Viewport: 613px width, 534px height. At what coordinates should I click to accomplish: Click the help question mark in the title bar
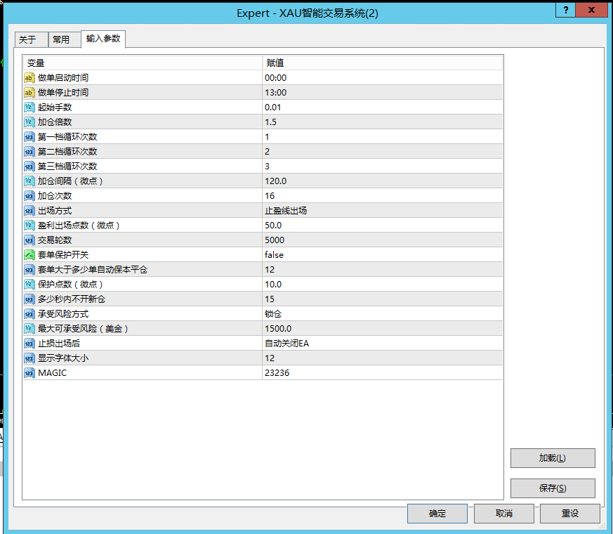(565, 10)
